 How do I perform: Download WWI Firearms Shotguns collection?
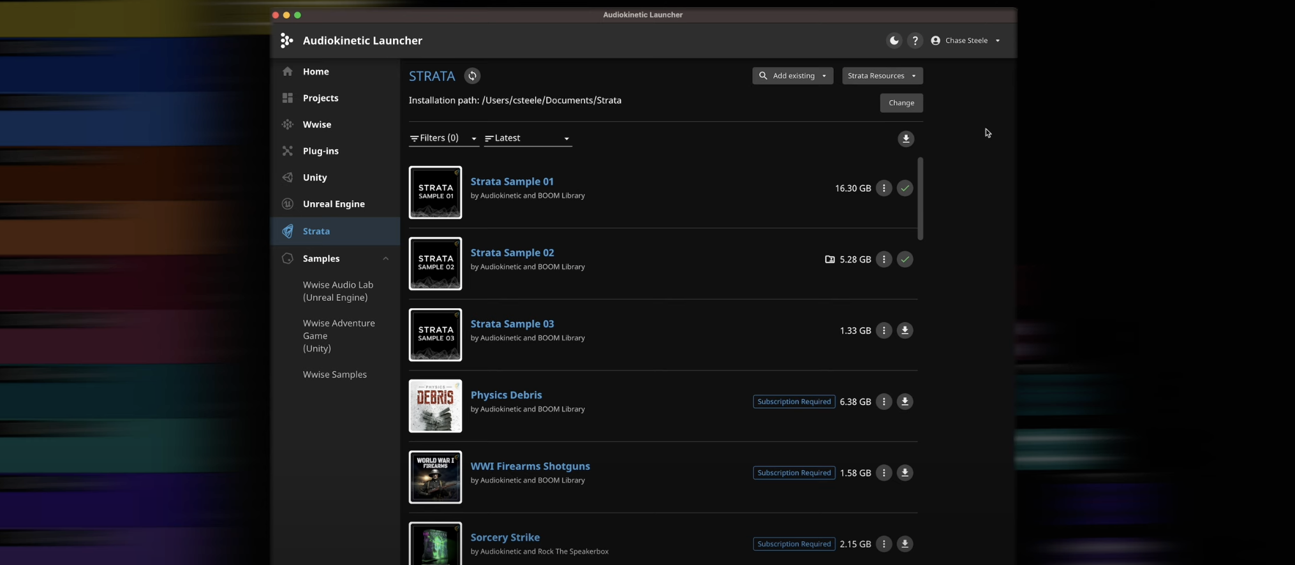click(905, 473)
